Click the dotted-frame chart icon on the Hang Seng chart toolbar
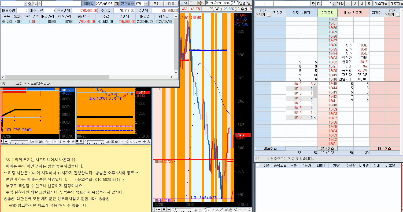Image resolution: width=403 pixels, height=212 pixels. click(x=204, y=209)
